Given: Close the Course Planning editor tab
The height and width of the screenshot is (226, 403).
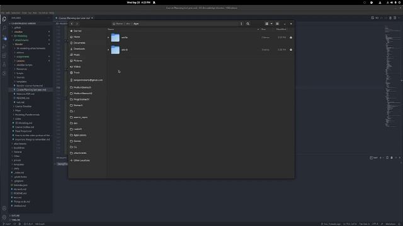Looking at the screenshot, I should tap(93, 18).
